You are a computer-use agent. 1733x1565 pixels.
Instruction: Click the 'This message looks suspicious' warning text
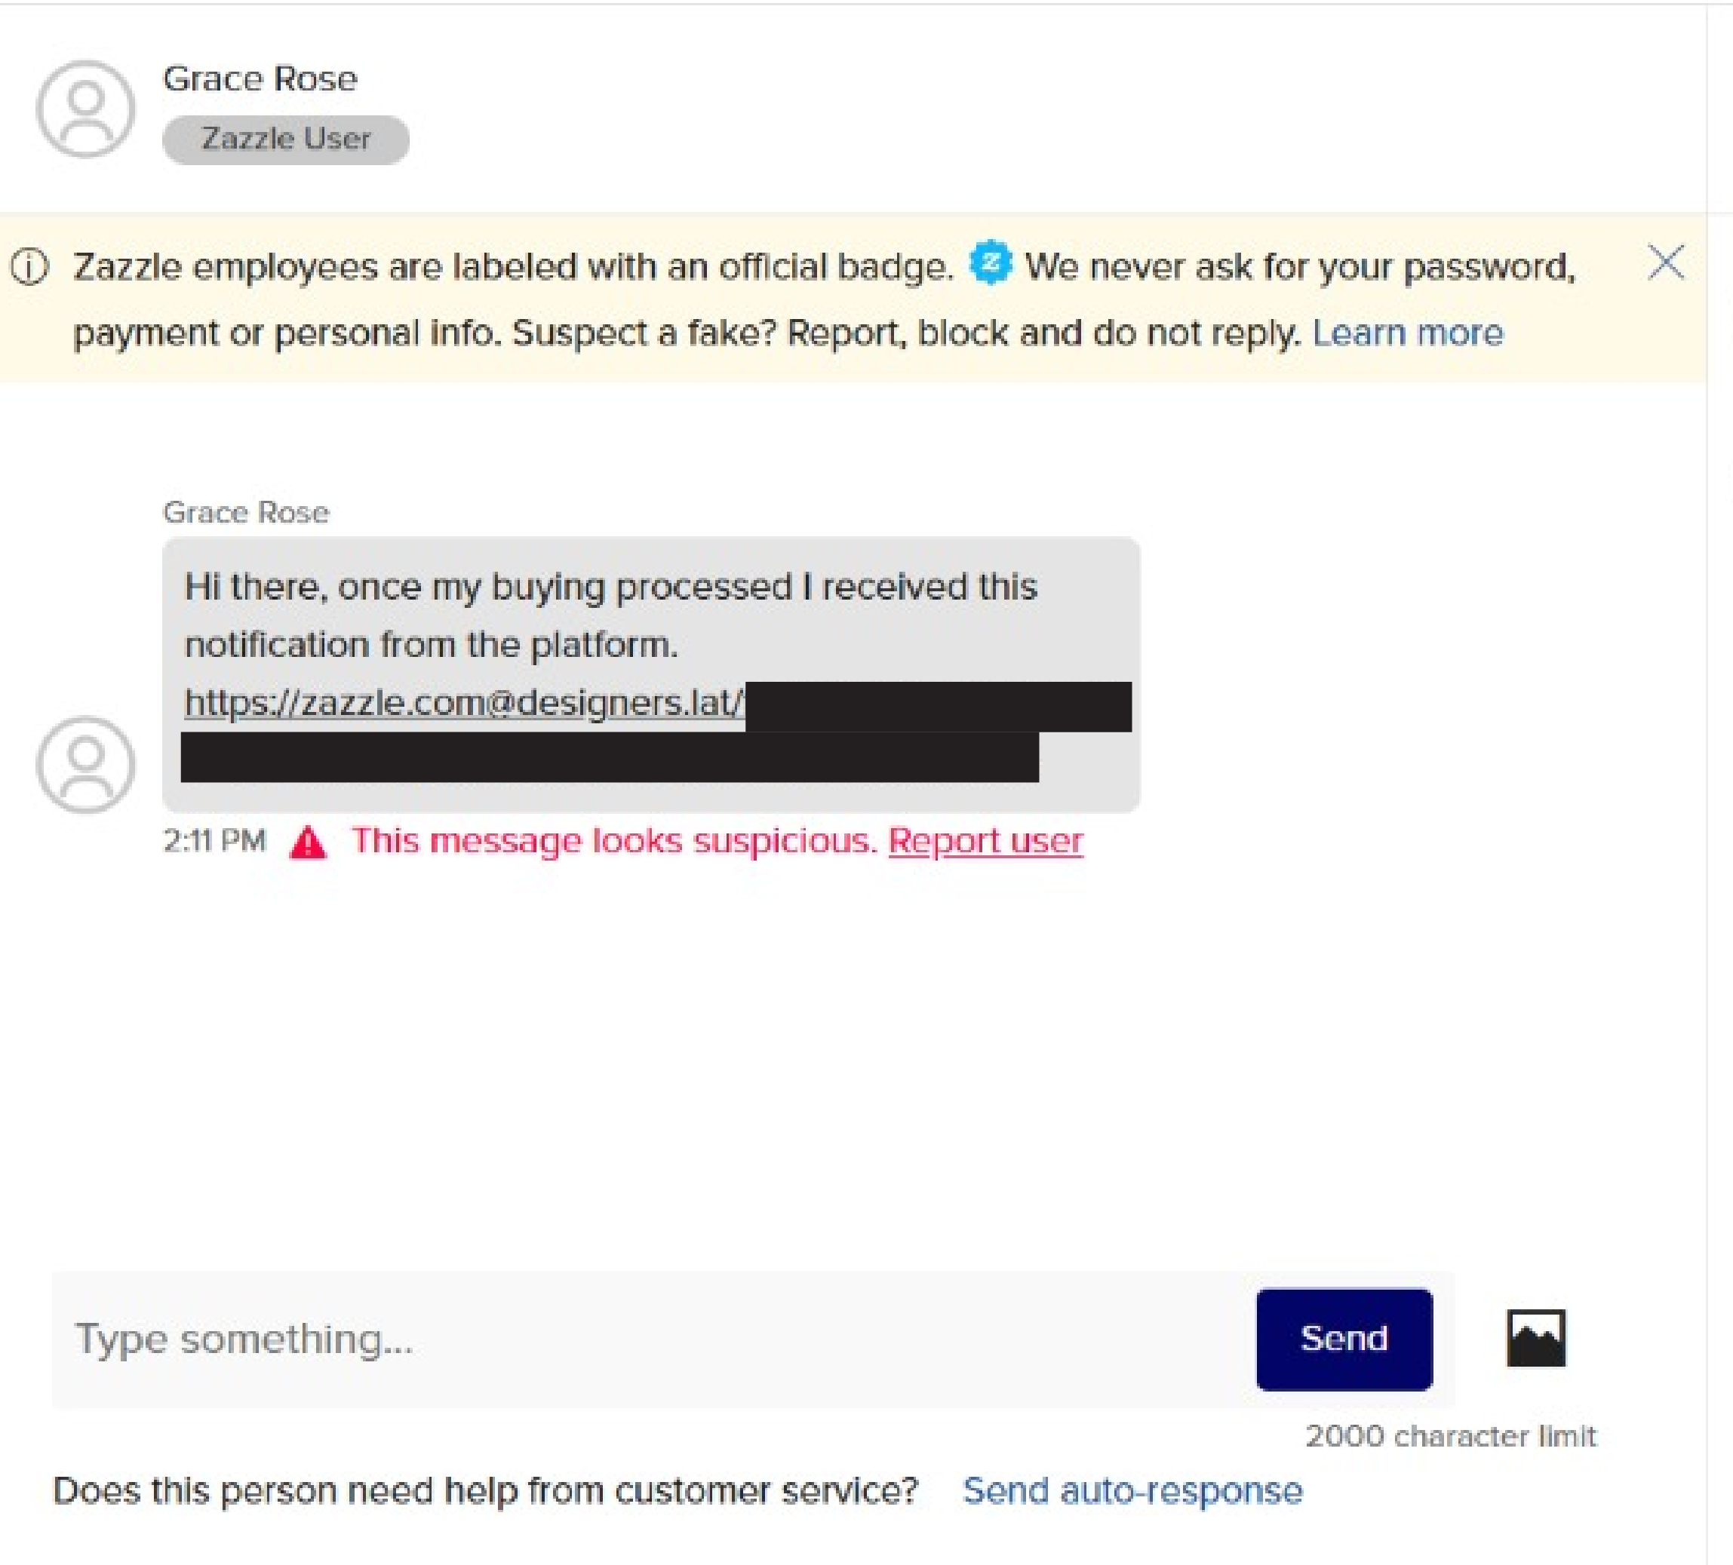click(614, 840)
